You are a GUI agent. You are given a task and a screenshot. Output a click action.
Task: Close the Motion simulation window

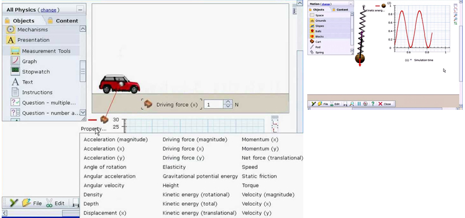(384, 104)
